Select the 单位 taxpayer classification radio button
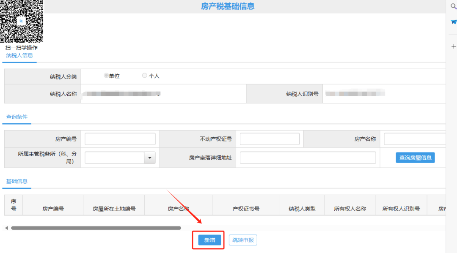 point(107,76)
